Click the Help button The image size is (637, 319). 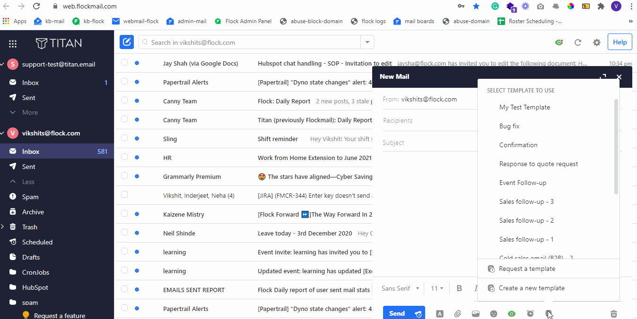[620, 42]
